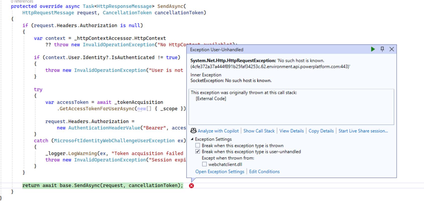Collapse the Exception Settings section
The height and width of the screenshot is (213, 424).
(x=192, y=139)
